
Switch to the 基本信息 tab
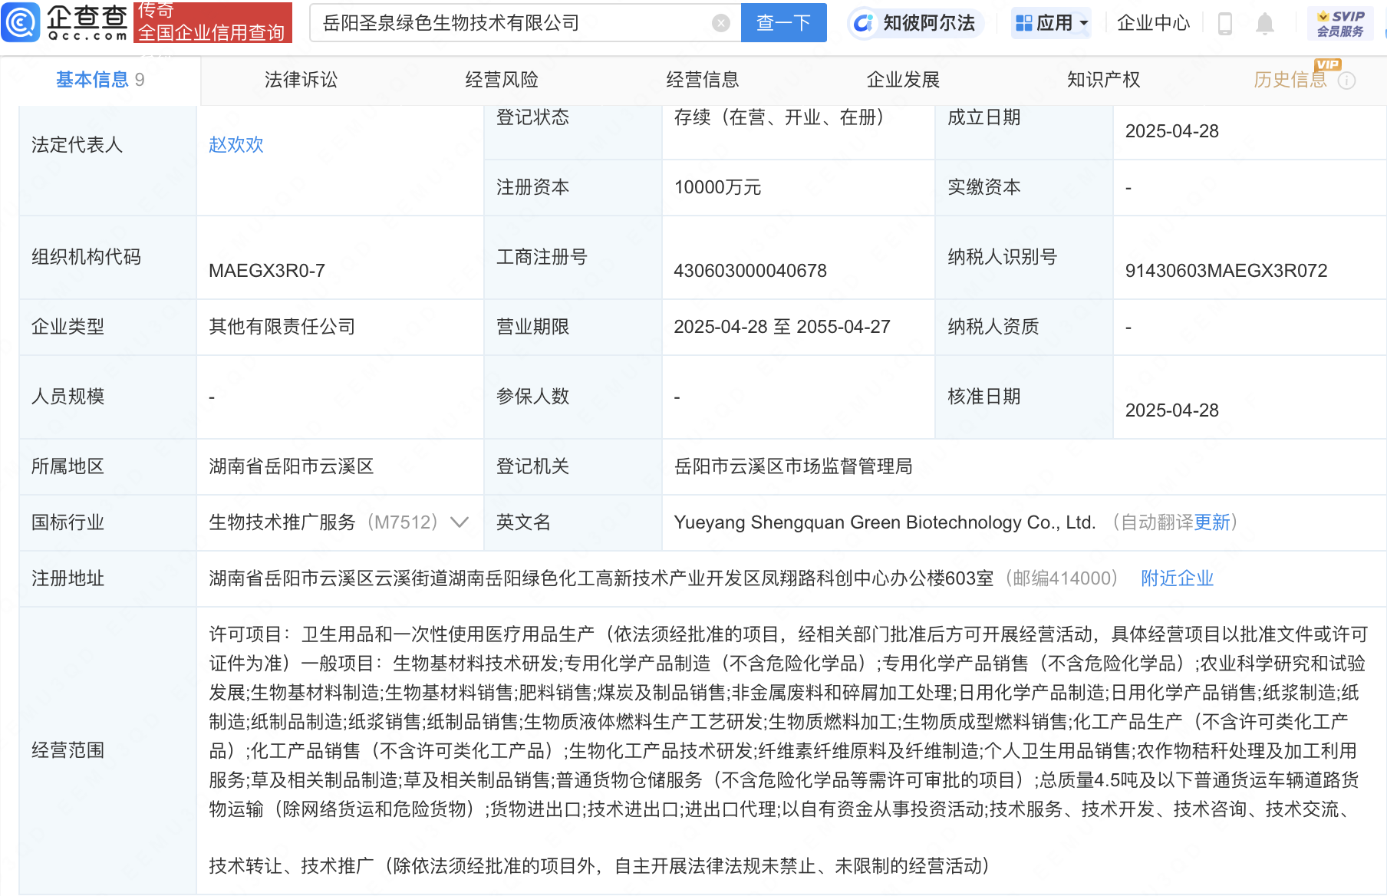pyautogui.click(x=100, y=80)
